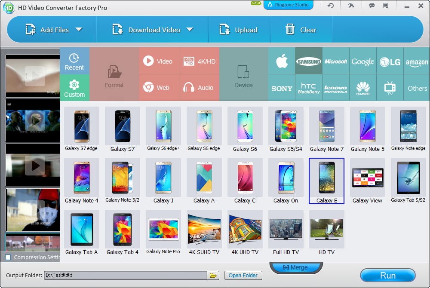This screenshot has width=430, height=288.
Task: Open the Web format category
Action: click(x=159, y=88)
